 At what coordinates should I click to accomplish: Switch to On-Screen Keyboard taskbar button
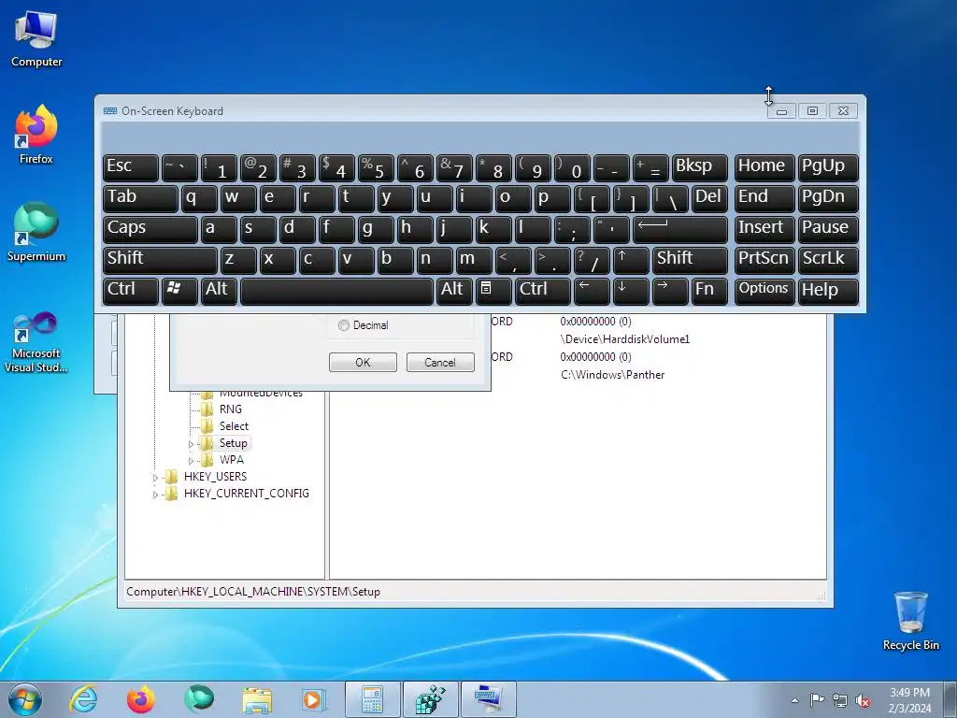pos(488,699)
